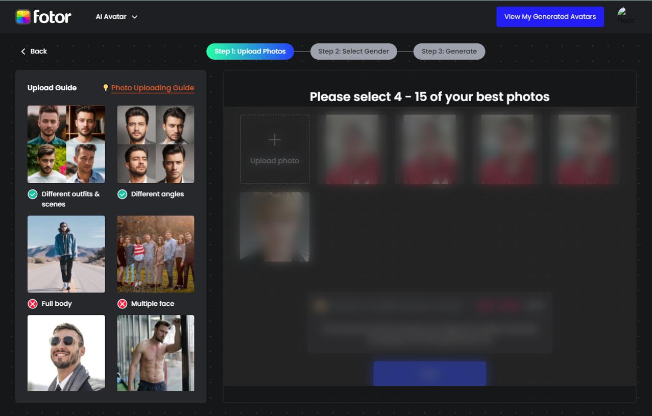Screen dimensions: 652x416
Task: Expand the chevron next to AI Avatar
Action: coord(134,17)
